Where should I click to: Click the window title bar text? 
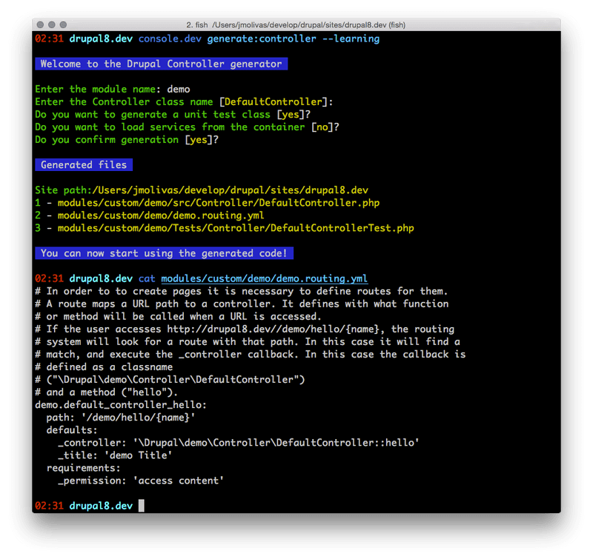pos(296,25)
